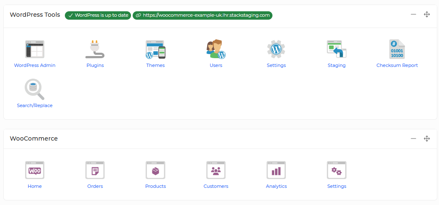Open the WordPress Users icon
The height and width of the screenshot is (205, 439).
pos(216,49)
